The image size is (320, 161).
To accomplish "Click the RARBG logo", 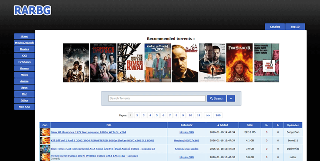I will (32, 10).
